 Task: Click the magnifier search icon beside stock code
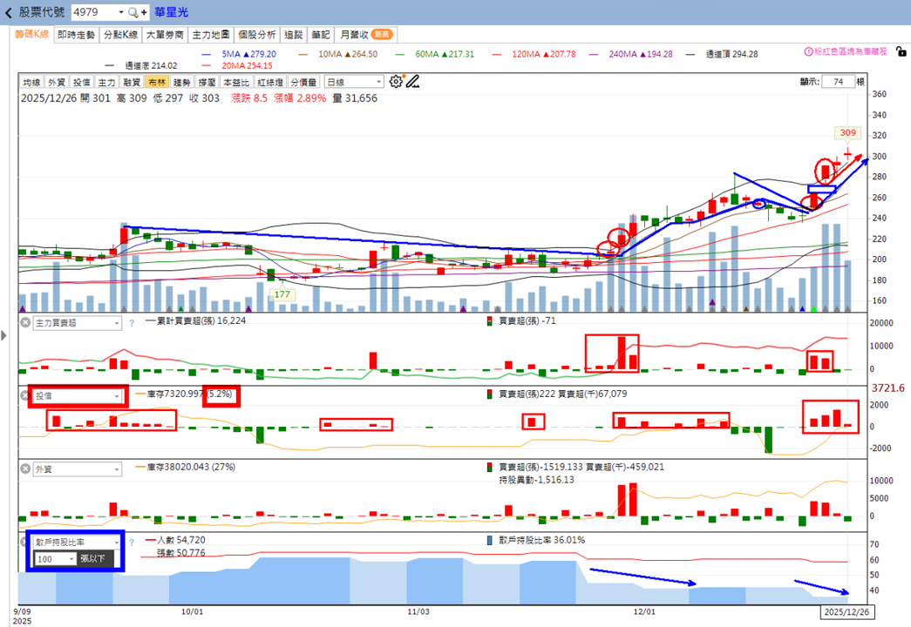[133, 12]
